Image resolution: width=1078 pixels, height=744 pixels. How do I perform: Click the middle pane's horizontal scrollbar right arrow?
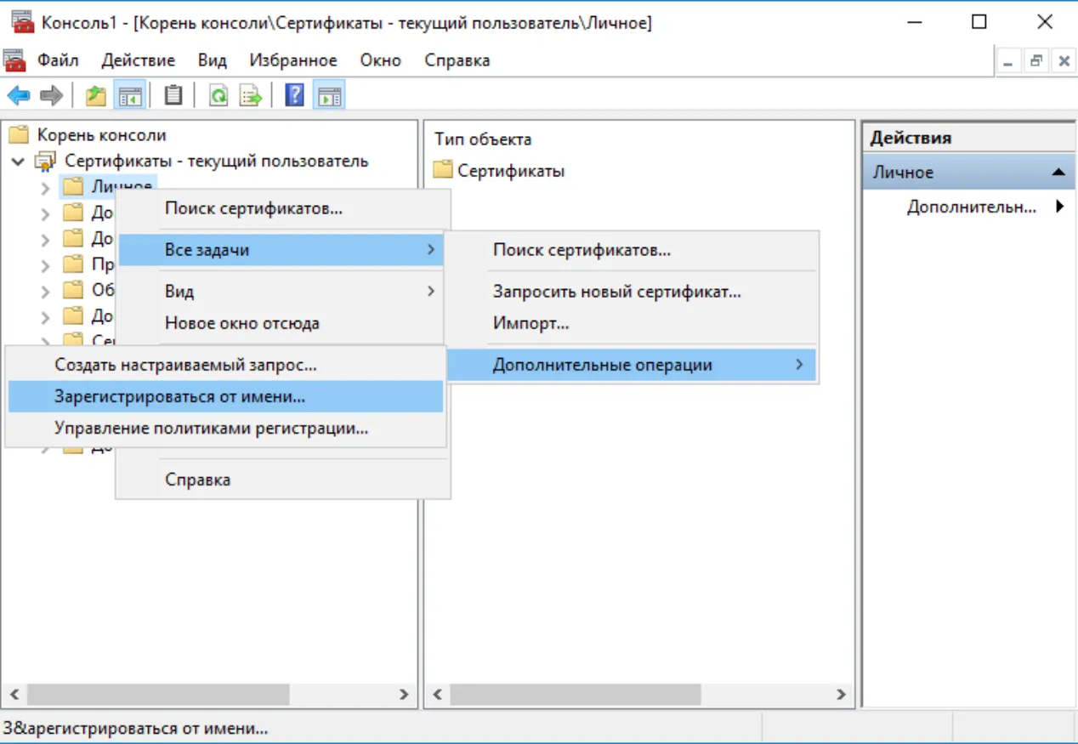point(841,695)
